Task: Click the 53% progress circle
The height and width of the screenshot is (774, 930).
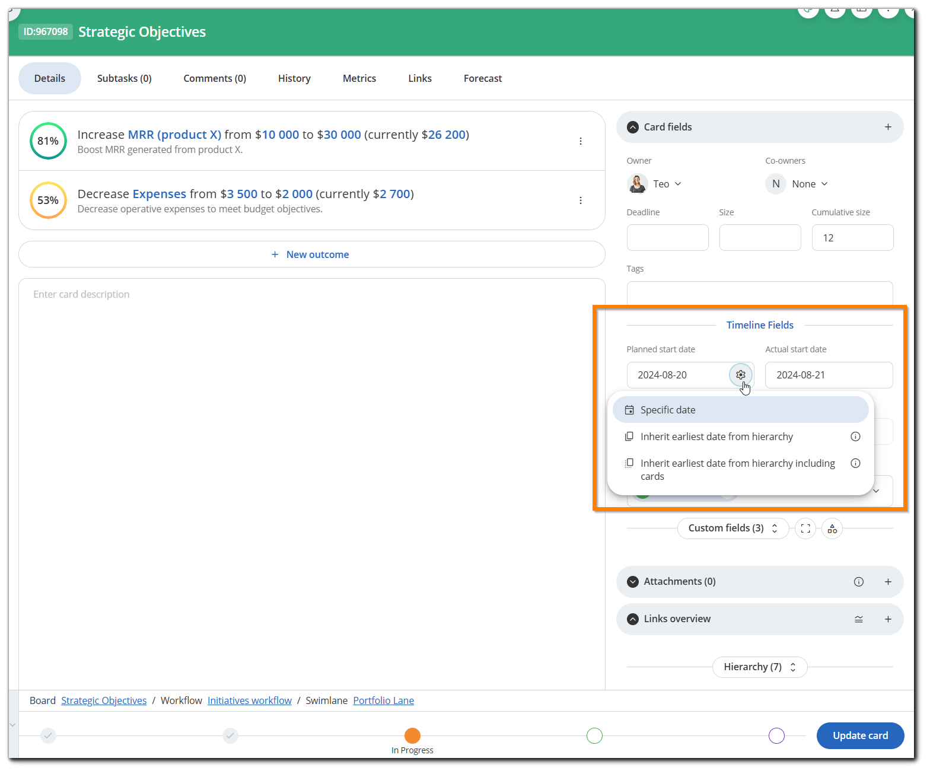Action: (48, 200)
